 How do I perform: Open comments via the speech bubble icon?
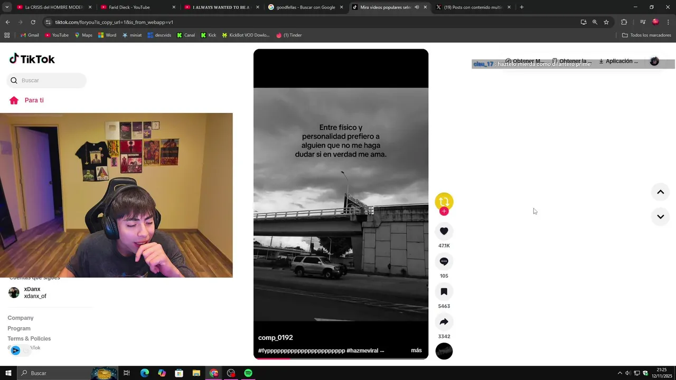(x=444, y=261)
